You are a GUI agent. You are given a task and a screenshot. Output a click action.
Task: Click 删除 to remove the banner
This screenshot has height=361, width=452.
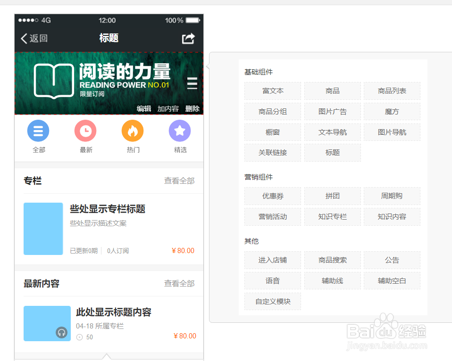tap(193, 108)
